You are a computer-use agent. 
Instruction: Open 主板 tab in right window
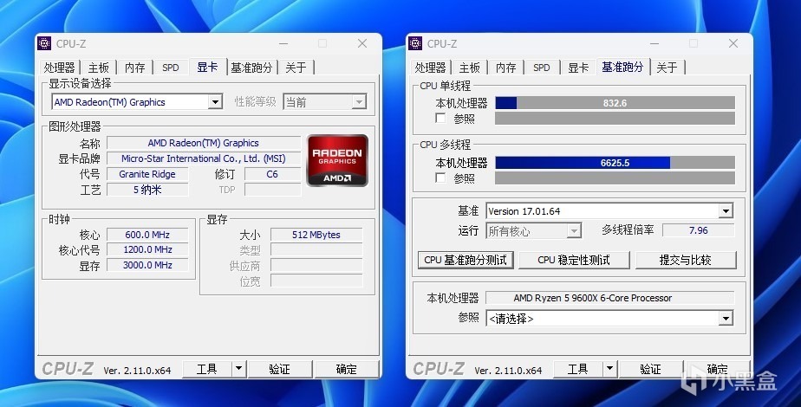tap(470, 68)
